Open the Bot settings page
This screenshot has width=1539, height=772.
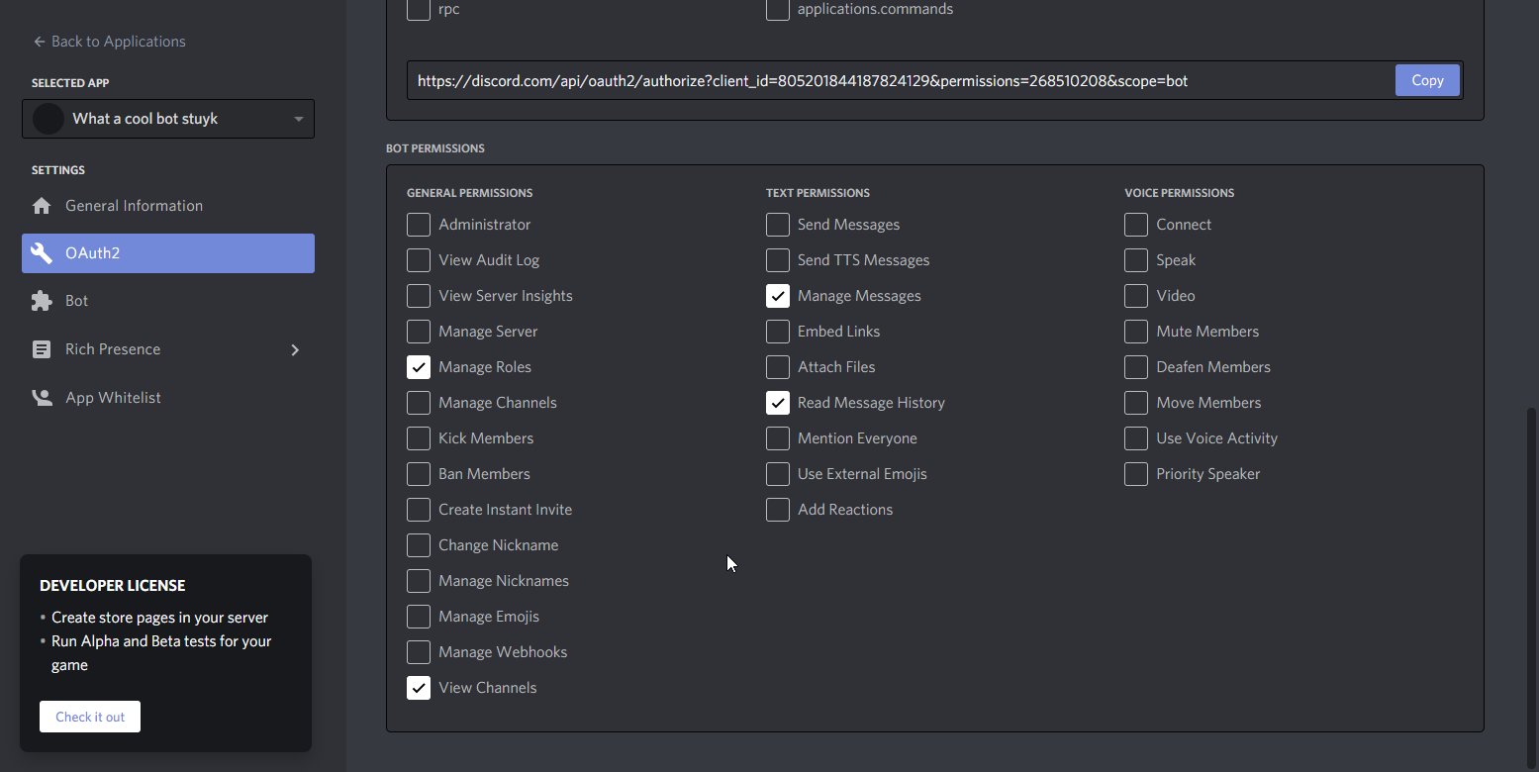[77, 301]
